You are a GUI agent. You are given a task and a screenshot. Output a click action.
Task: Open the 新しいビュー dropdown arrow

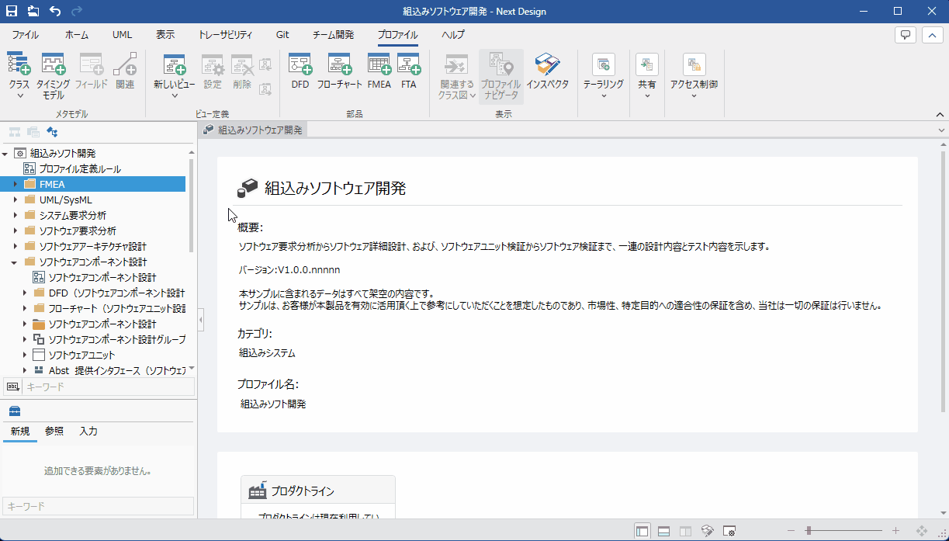tap(174, 96)
